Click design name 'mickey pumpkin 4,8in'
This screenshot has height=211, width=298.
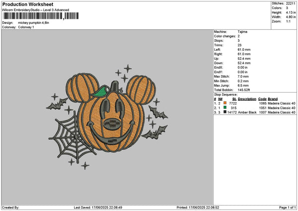(33, 23)
